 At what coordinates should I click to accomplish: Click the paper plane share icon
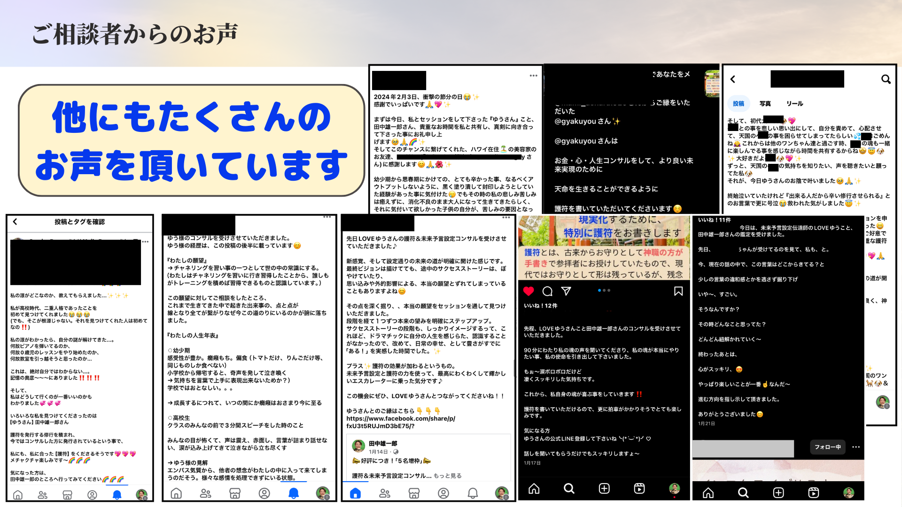[x=566, y=291]
